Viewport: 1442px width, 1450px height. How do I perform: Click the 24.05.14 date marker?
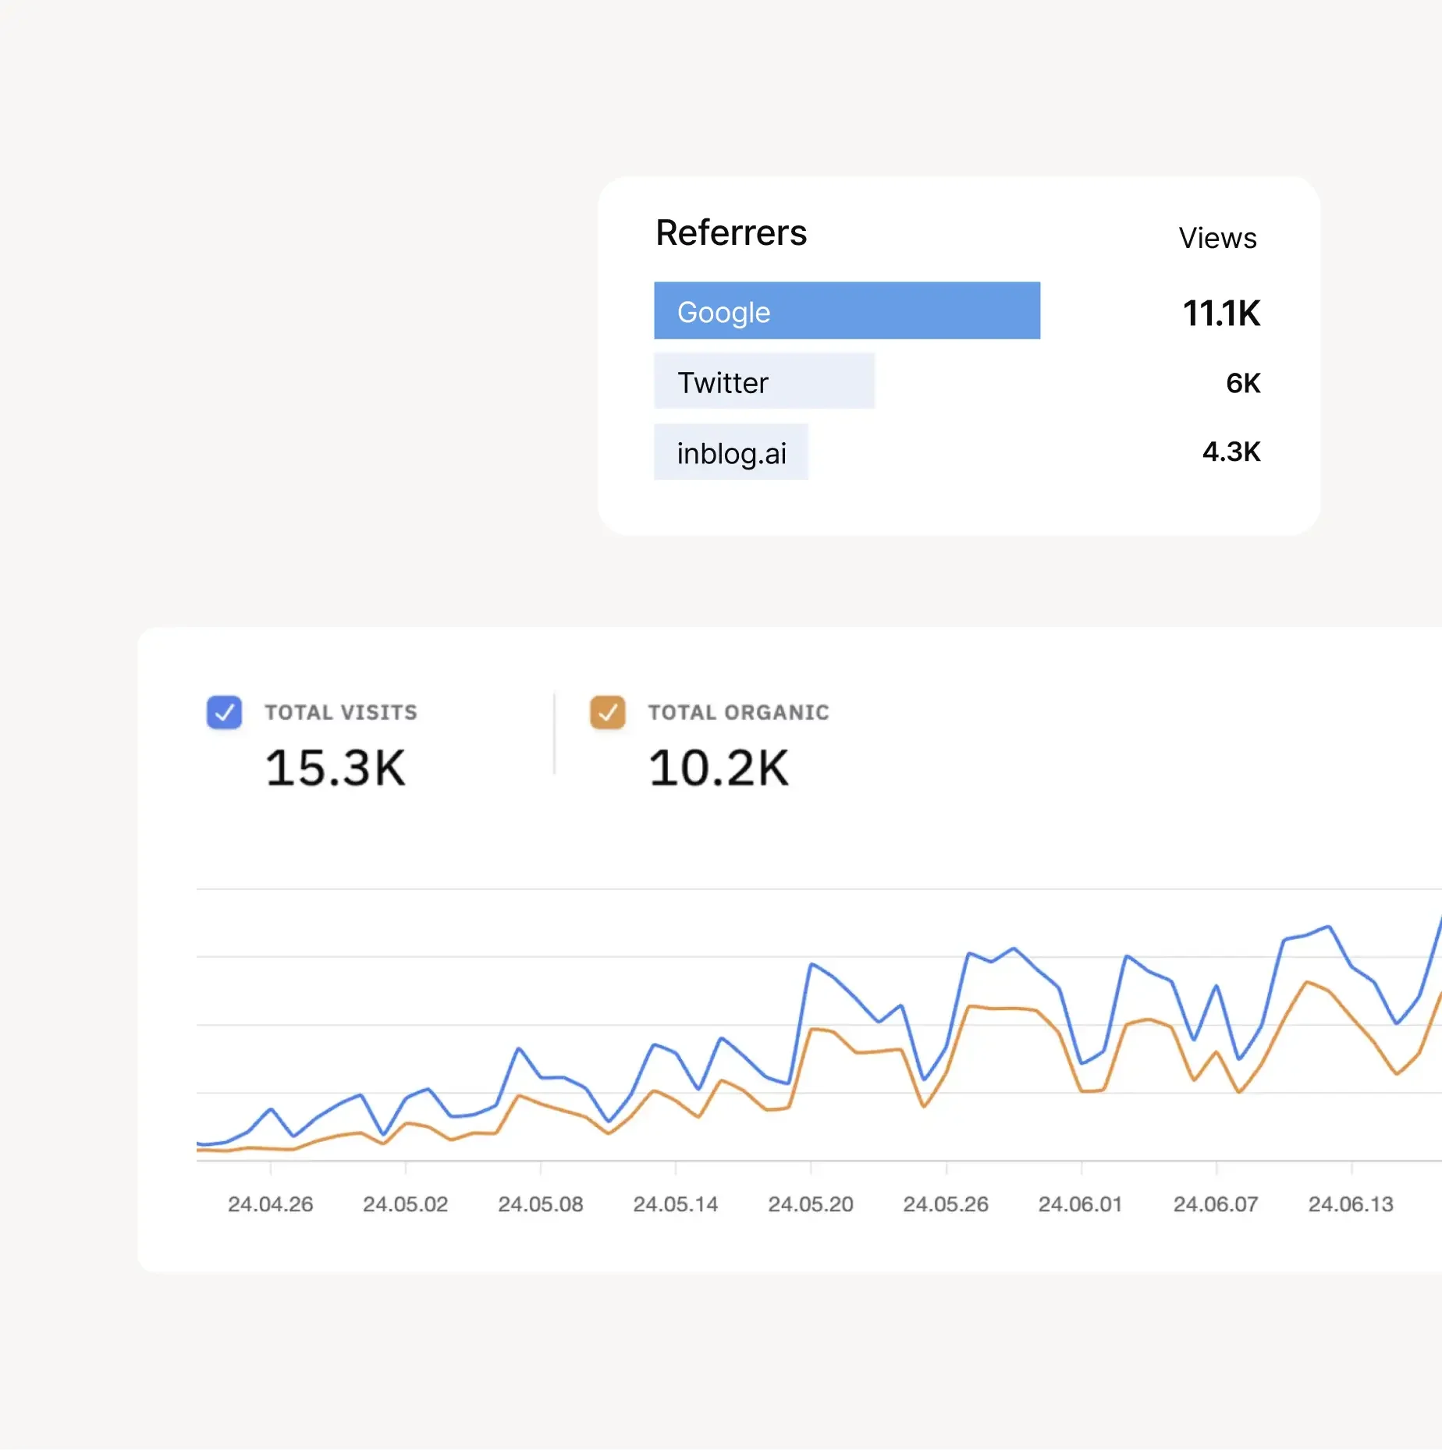[675, 1204]
